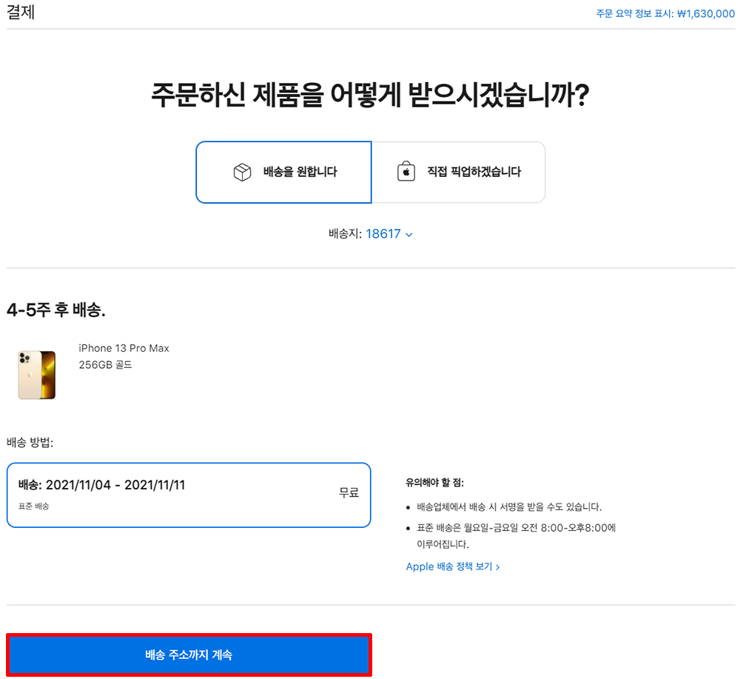Select the 배송을 원합니다 delivery option
Viewport: 740px width, 679px height.
point(283,173)
